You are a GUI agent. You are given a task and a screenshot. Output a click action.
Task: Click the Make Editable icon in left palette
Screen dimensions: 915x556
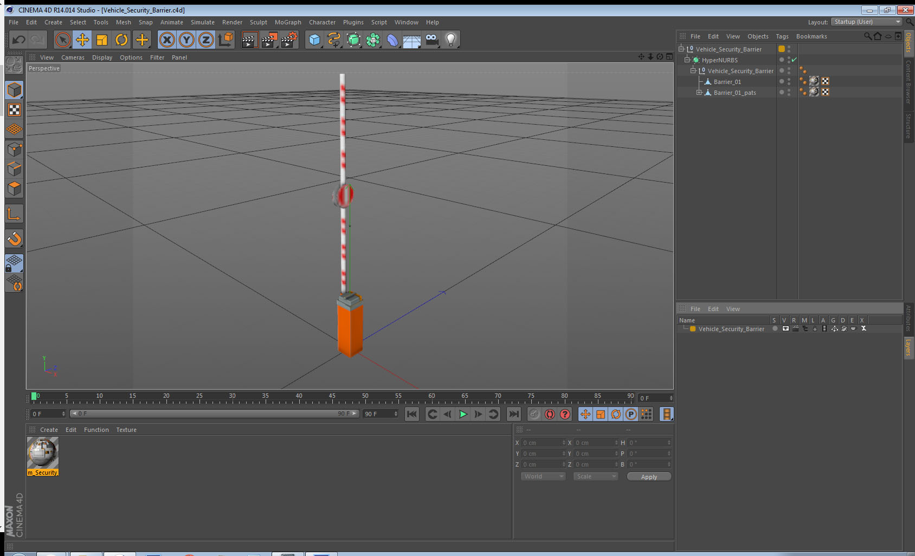pos(14,66)
